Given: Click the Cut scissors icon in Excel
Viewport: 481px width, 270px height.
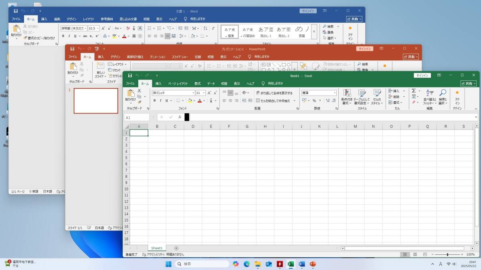Looking at the screenshot, I should click(x=139, y=91).
